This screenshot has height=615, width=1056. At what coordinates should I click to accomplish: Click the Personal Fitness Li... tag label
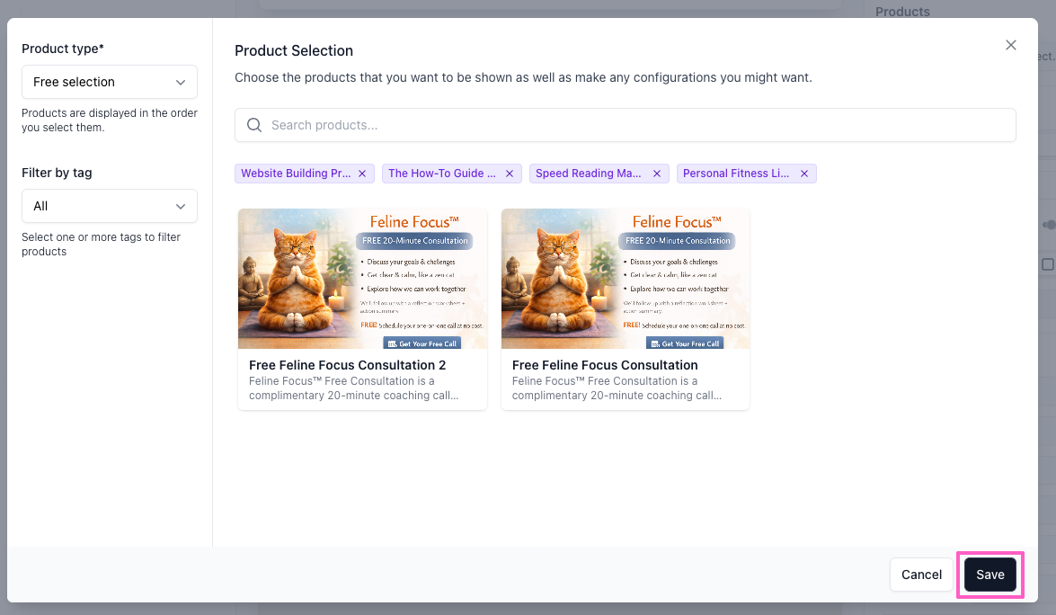click(x=736, y=174)
